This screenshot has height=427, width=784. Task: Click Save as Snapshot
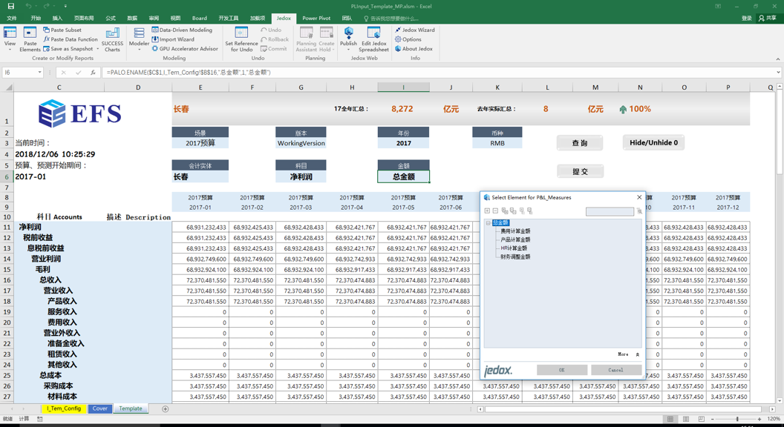(68, 49)
